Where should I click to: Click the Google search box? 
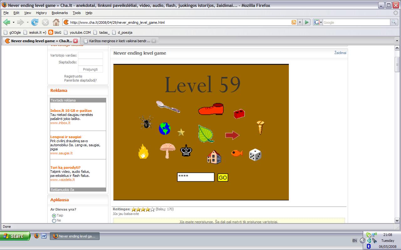coord(356,22)
